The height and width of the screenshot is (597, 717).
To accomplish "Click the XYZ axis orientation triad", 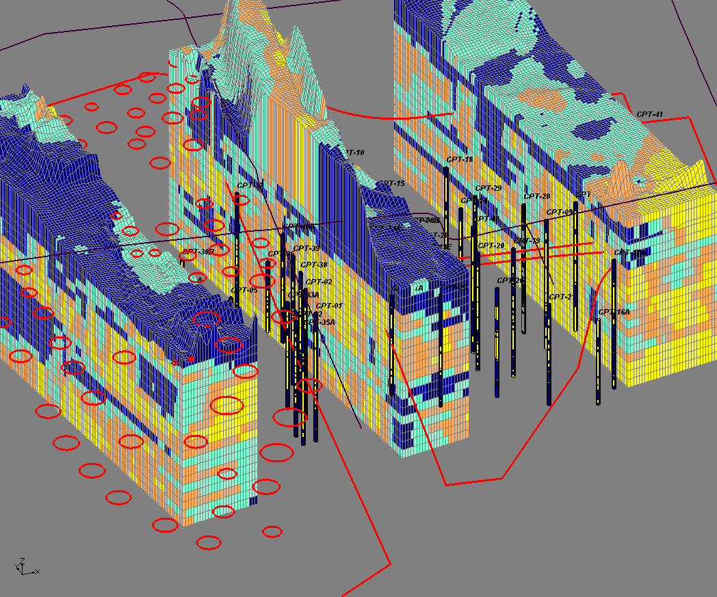I will point(27,567).
